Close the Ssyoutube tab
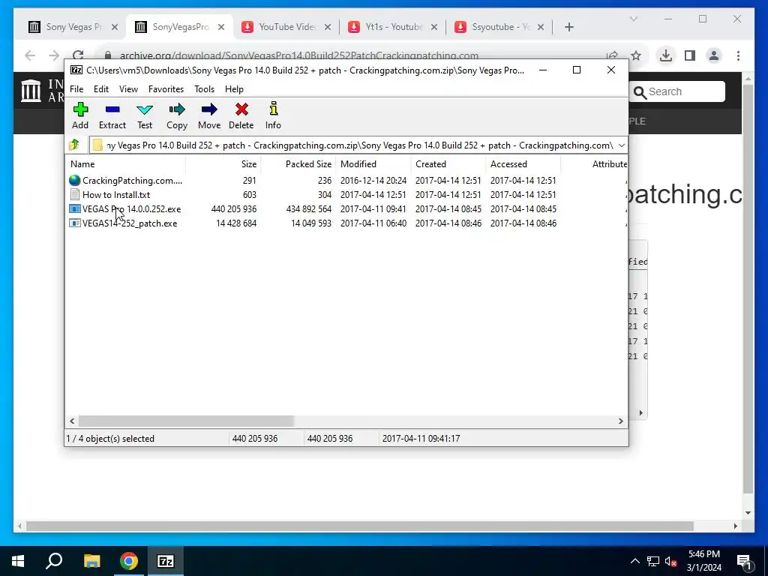 pyautogui.click(x=541, y=27)
